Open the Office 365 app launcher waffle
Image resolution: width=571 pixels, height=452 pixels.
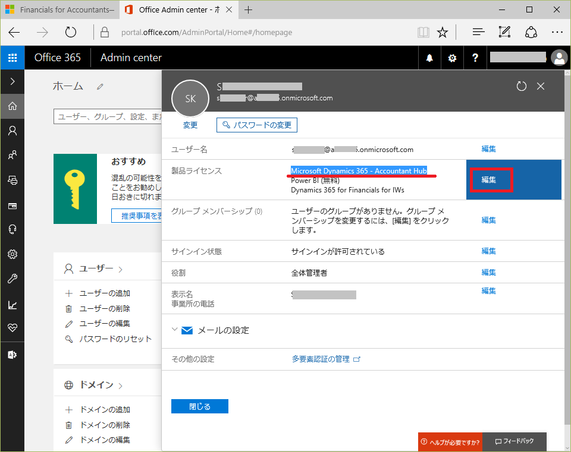click(x=12, y=58)
